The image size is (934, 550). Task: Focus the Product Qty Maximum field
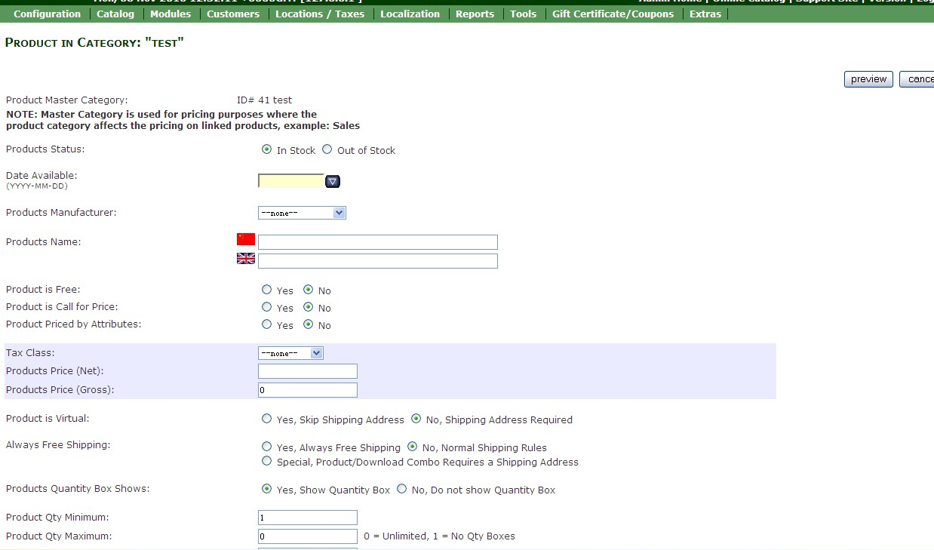click(308, 536)
